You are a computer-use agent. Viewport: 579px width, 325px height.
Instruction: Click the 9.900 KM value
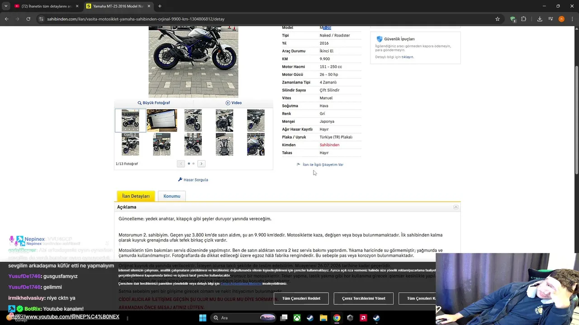pos(325,59)
